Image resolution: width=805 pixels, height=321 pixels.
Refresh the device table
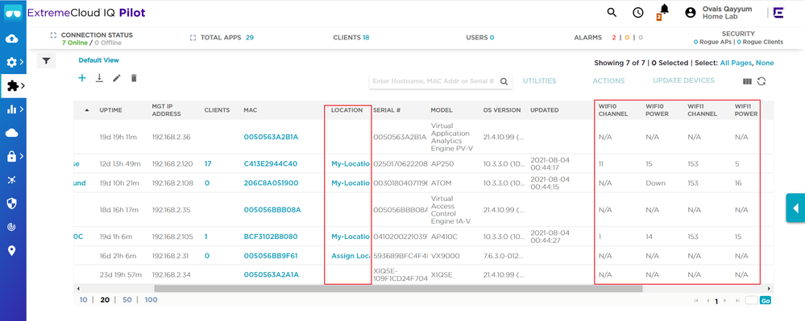coord(761,81)
